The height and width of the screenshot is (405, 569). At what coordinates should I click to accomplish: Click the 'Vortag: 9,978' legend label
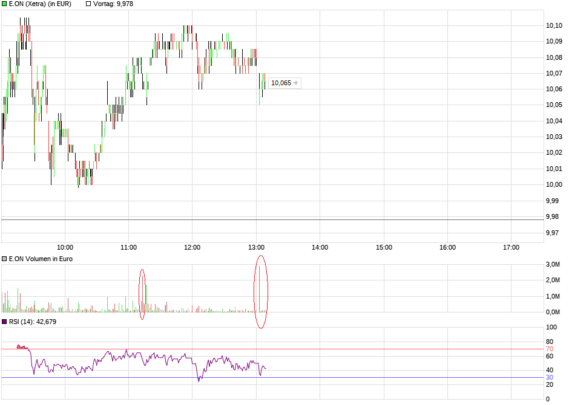point(113,4)
